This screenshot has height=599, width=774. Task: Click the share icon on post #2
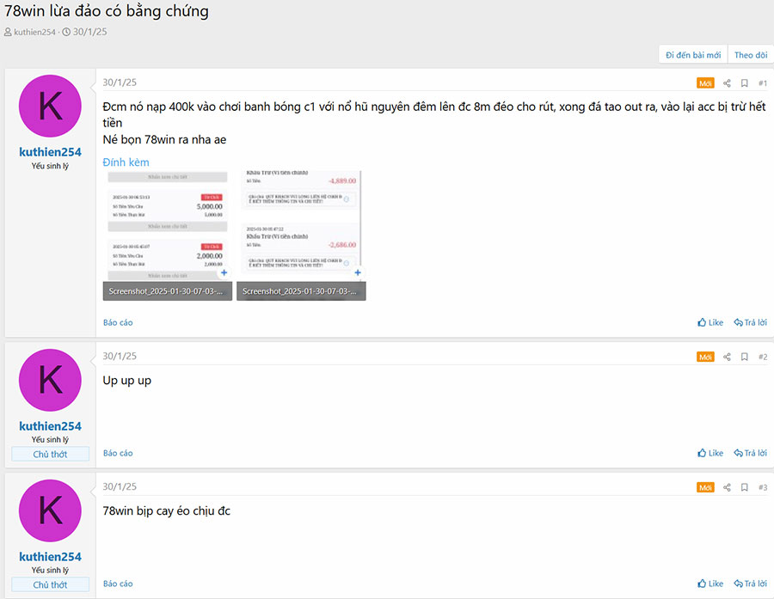[x=727, y=357]
